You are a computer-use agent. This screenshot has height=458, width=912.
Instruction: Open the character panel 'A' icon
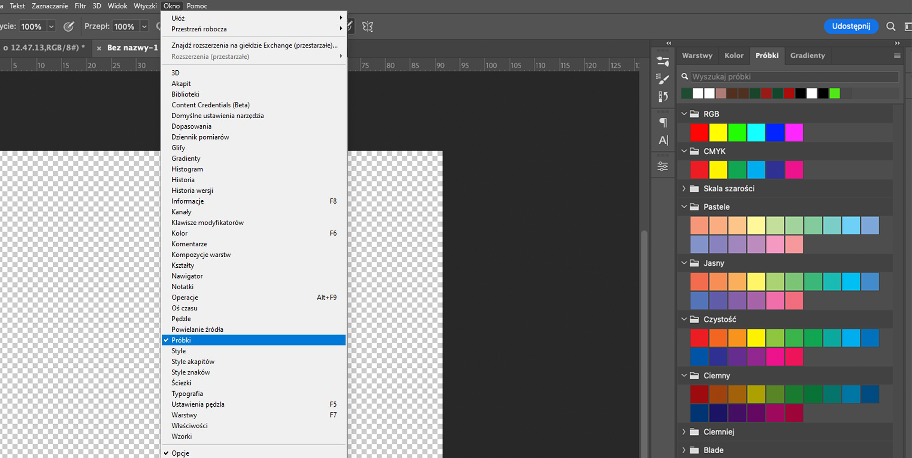pos(663,140)
